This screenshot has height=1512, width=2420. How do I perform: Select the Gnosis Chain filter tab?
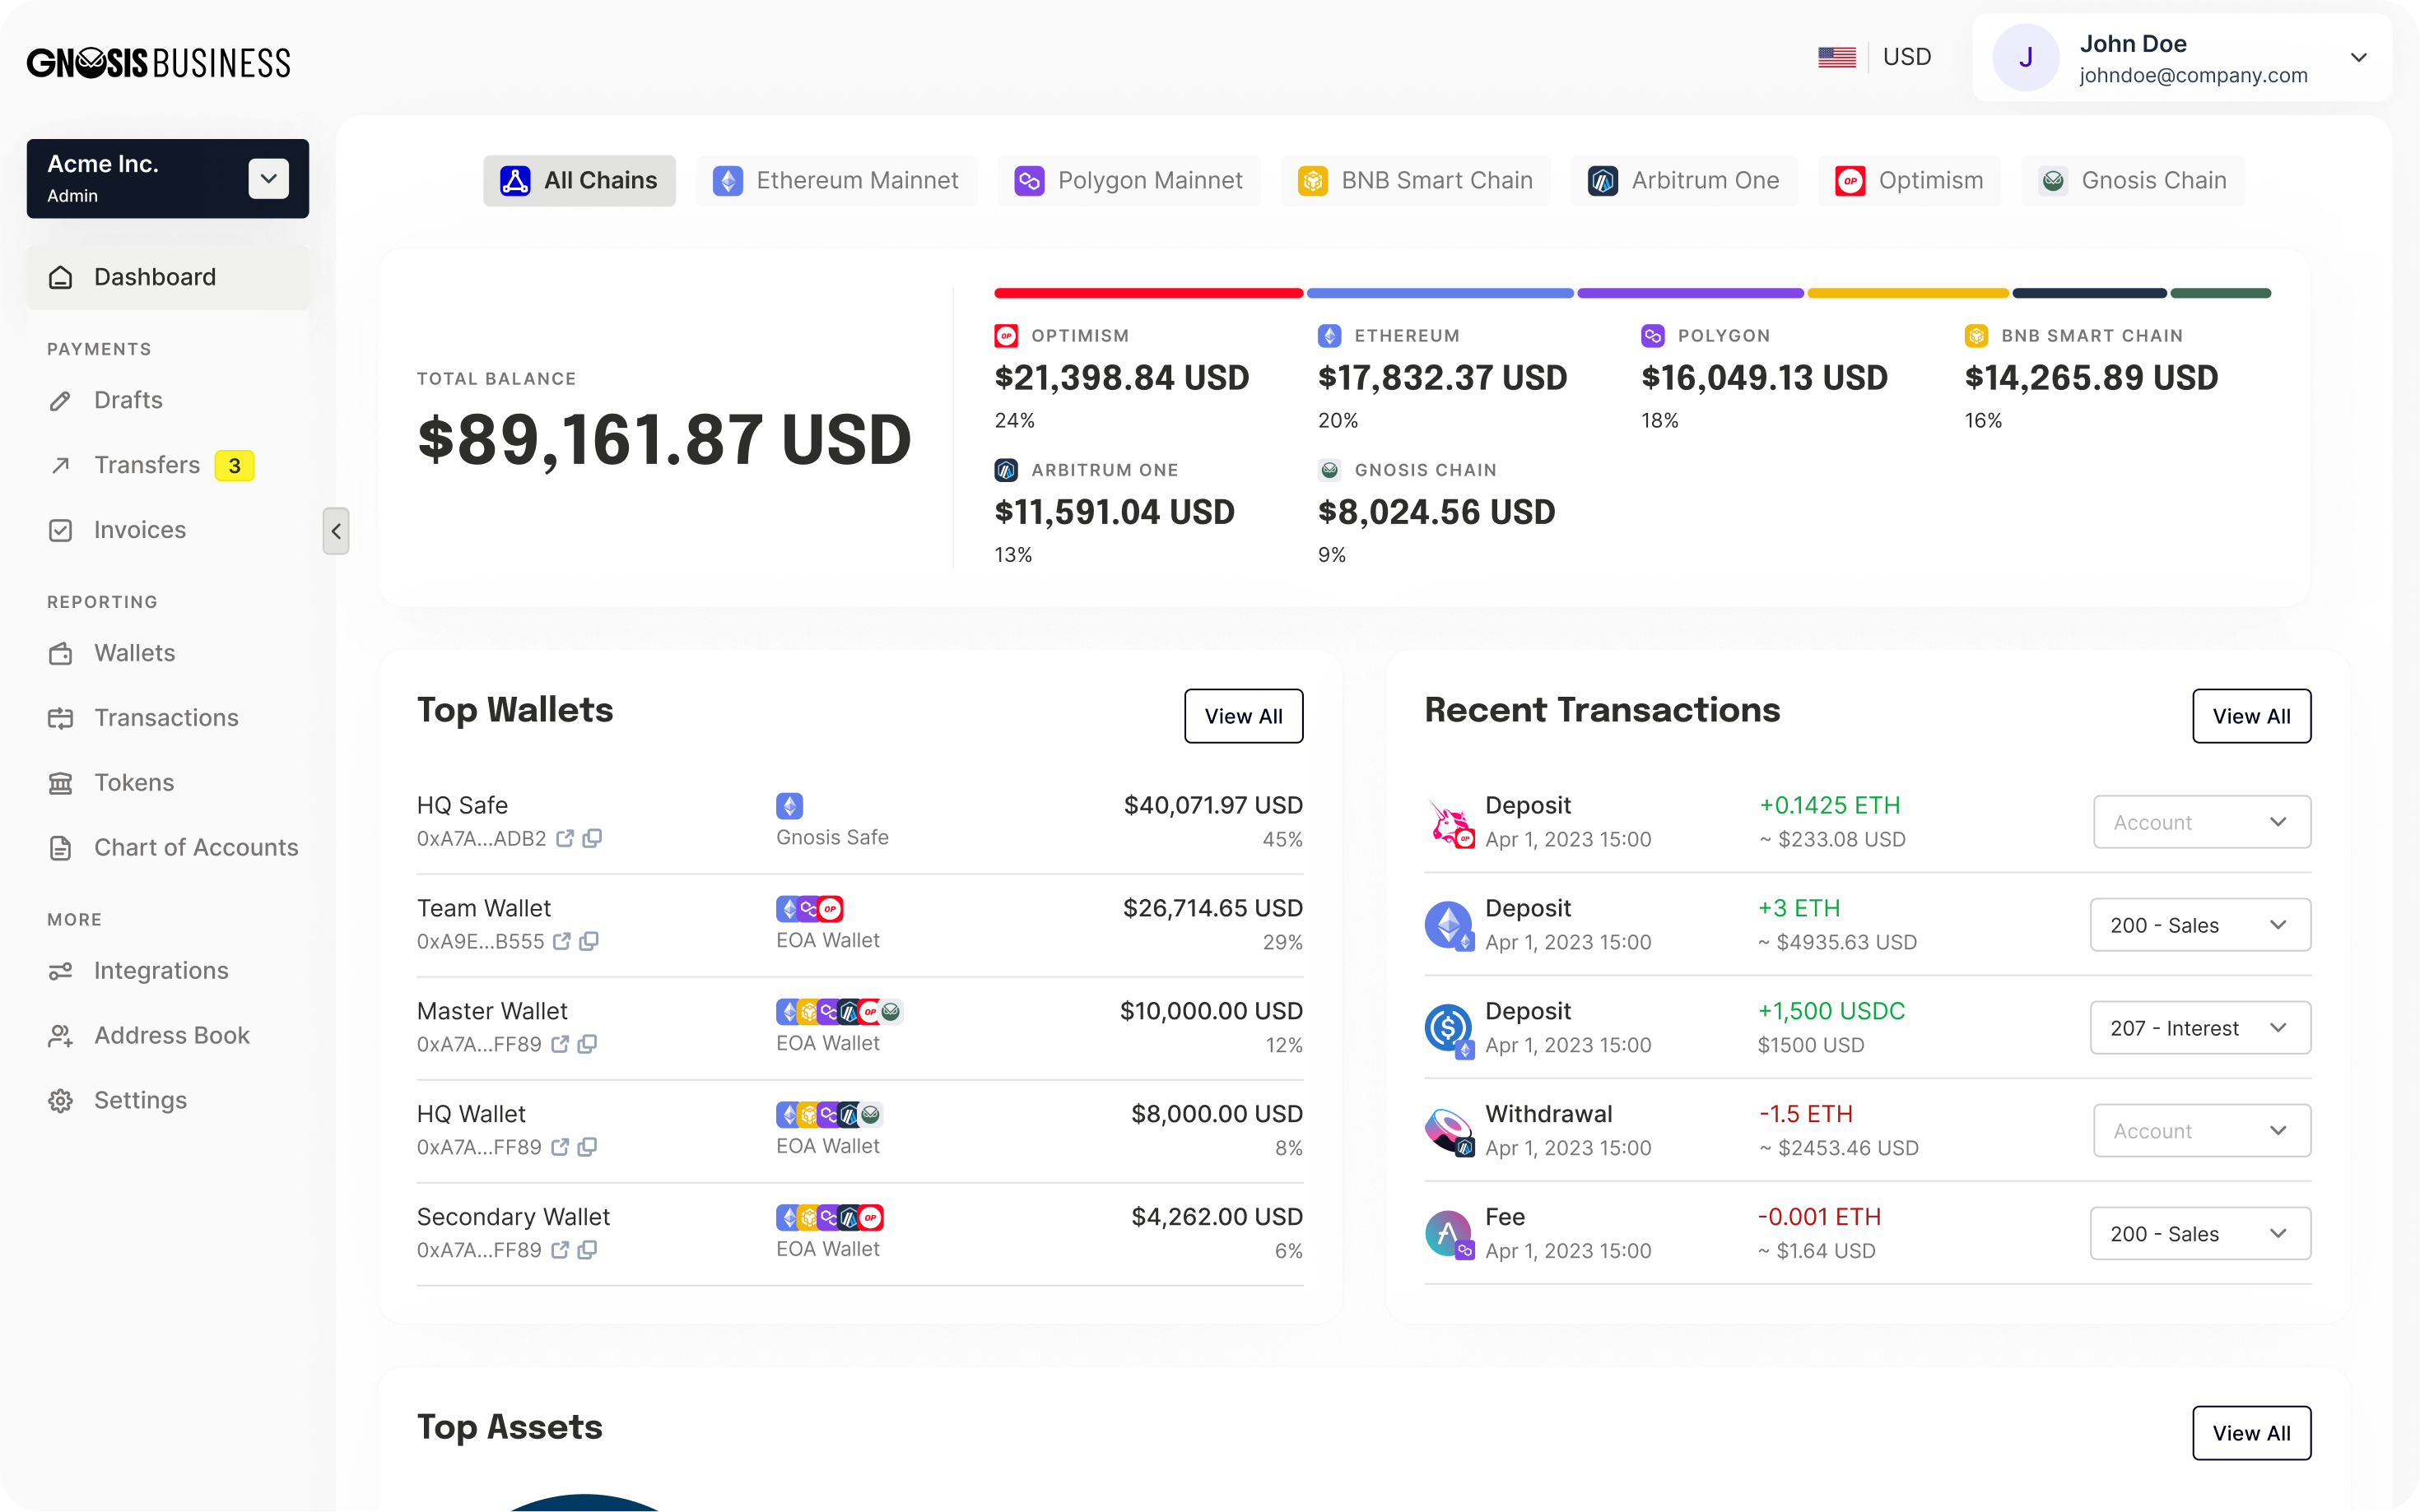[x=2132, y=181]
